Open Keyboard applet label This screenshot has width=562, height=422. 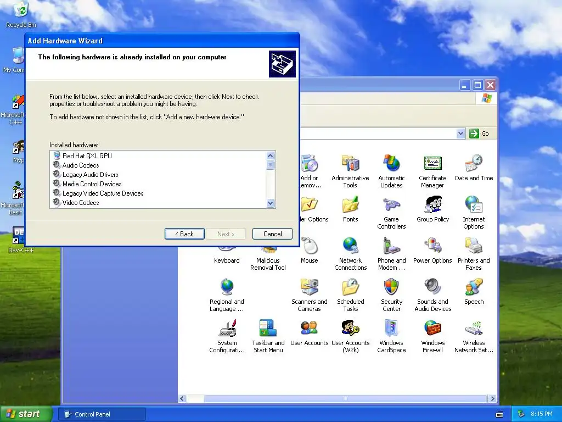tap(227, 260)
